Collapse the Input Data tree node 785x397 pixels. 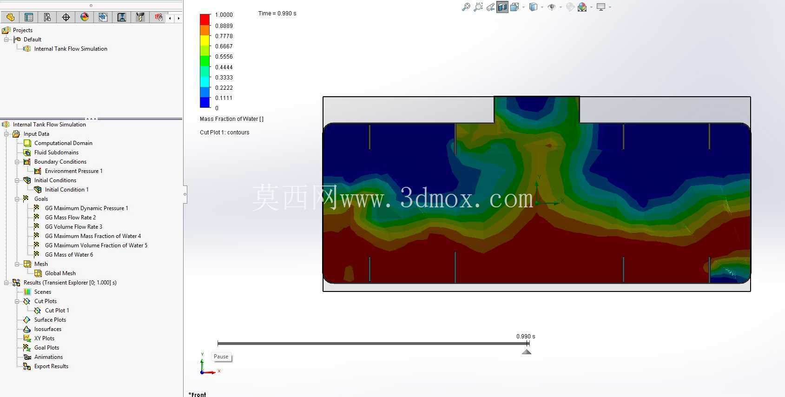tap(7, 134)
